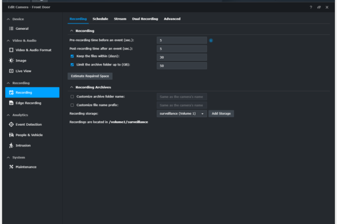Image resolution: width=337 pixels, height=224 pixels.
Task: Click the Edge Recording SD card icon
Action: tap(11, 103)
